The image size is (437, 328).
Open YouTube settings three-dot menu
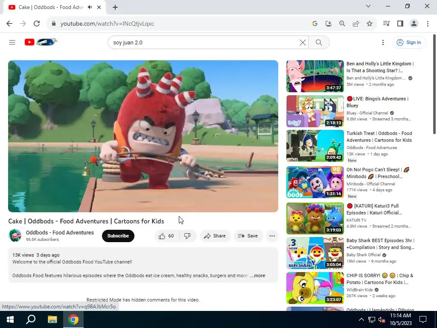[x=383, y=42]
